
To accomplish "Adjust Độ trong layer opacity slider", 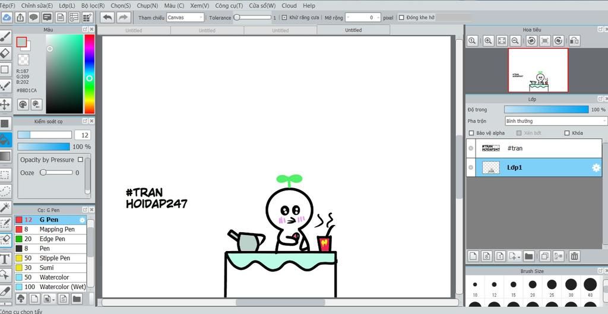I will tap(546, 110).
